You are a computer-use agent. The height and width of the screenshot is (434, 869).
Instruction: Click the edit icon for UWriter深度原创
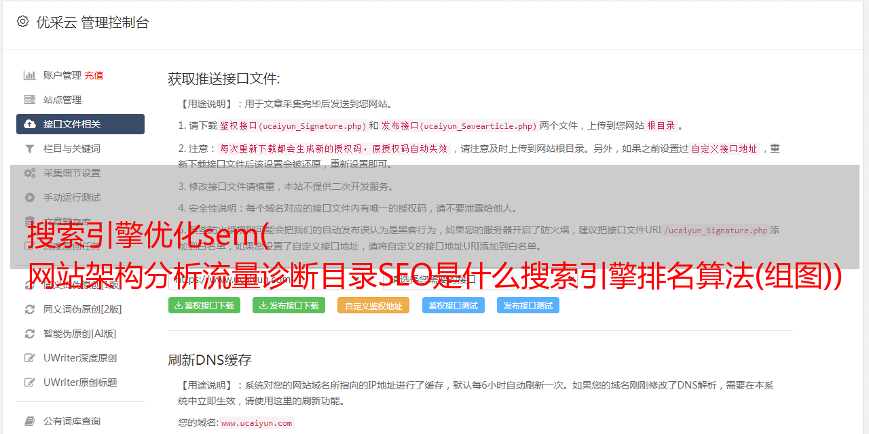[30, 358]
